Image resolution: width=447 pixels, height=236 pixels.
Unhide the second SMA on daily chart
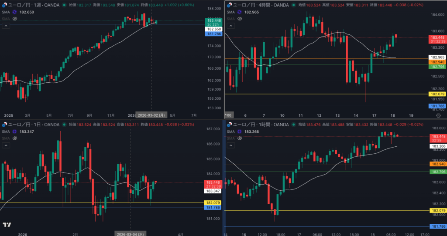point(14,138)
